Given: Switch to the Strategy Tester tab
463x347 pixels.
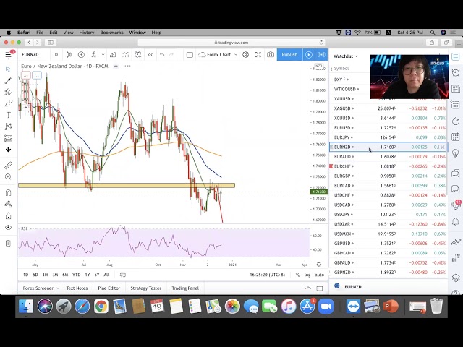Looking at the screenshot, I should (x=145, y=288).
